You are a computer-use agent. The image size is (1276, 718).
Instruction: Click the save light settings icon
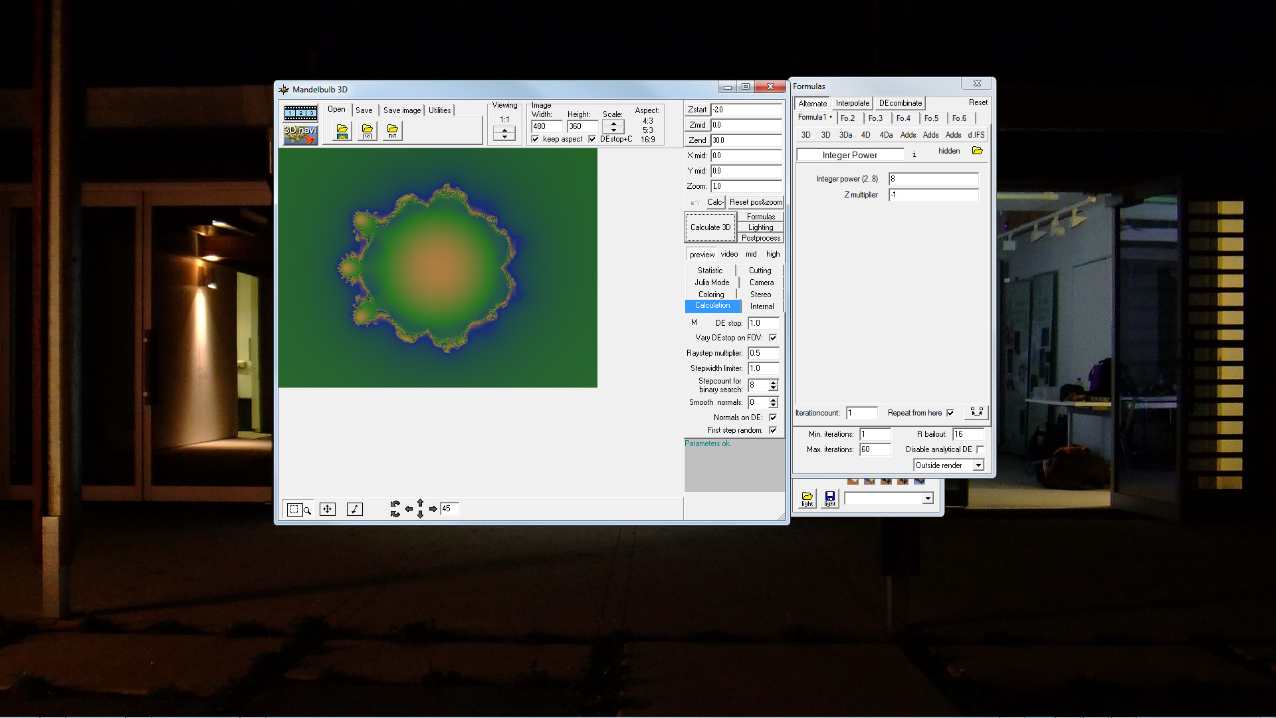pos(829,498)
